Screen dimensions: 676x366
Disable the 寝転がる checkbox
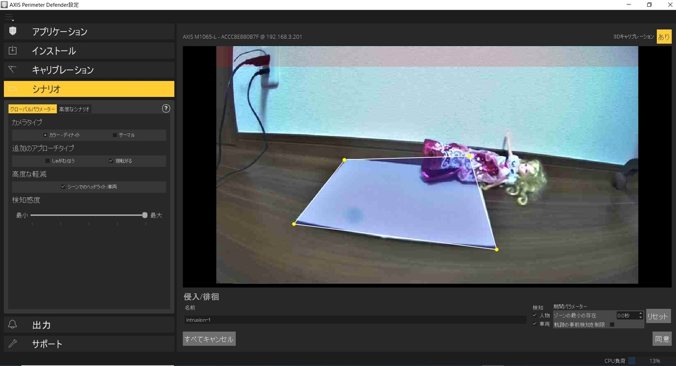coord(111,161)
